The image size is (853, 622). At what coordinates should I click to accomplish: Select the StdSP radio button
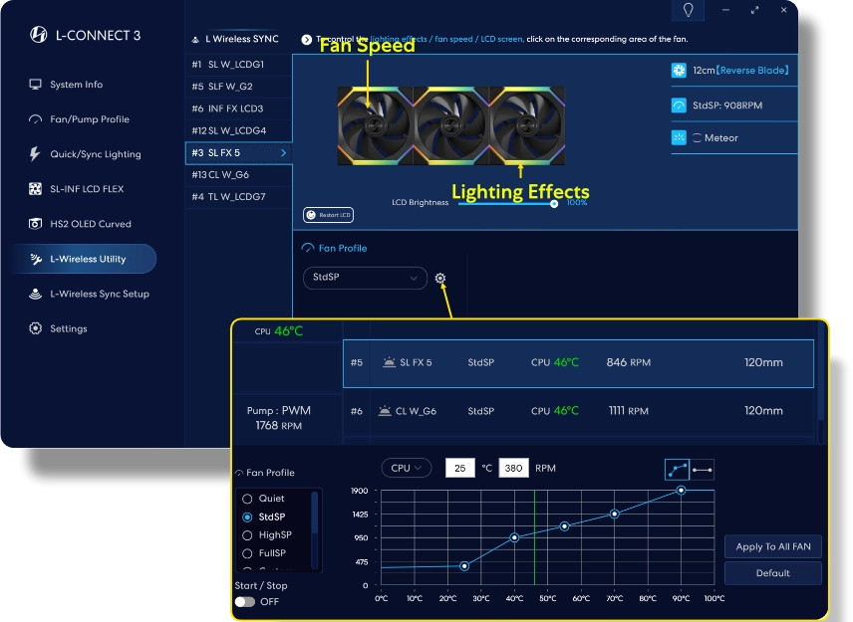247,518
